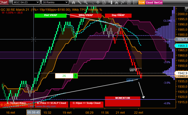
Task: Click the 11:56 time axis label
Action: click(x=105, y=113)
